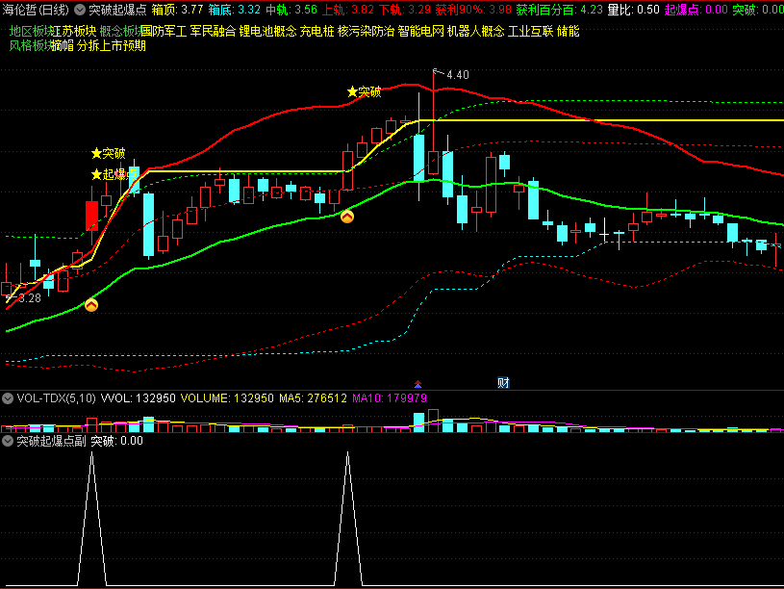Screen dimensions: 784x589
Task: Click the orange arrow signal under green midline
Action: tap(347, 217)
